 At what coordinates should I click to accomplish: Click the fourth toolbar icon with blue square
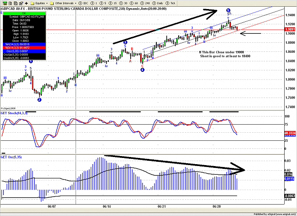(x=21, y=3)
